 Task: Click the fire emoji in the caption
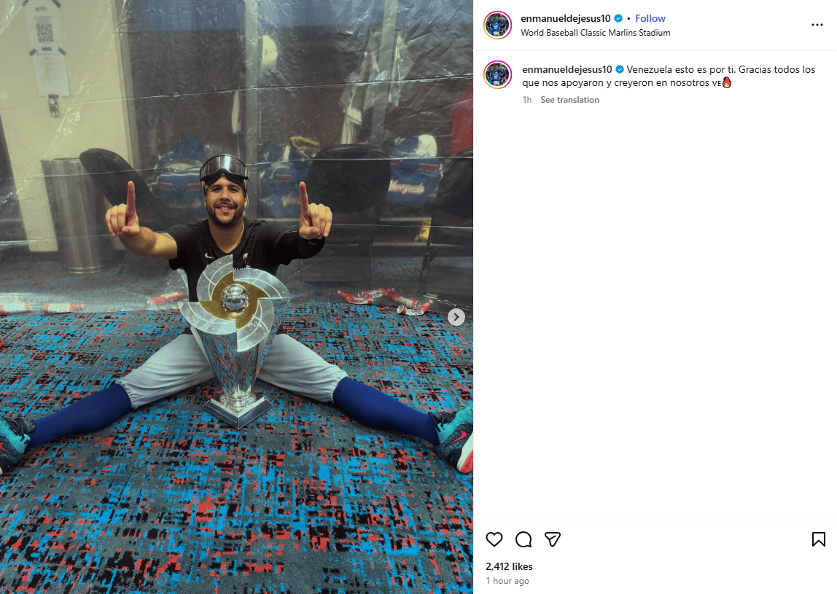726,82
